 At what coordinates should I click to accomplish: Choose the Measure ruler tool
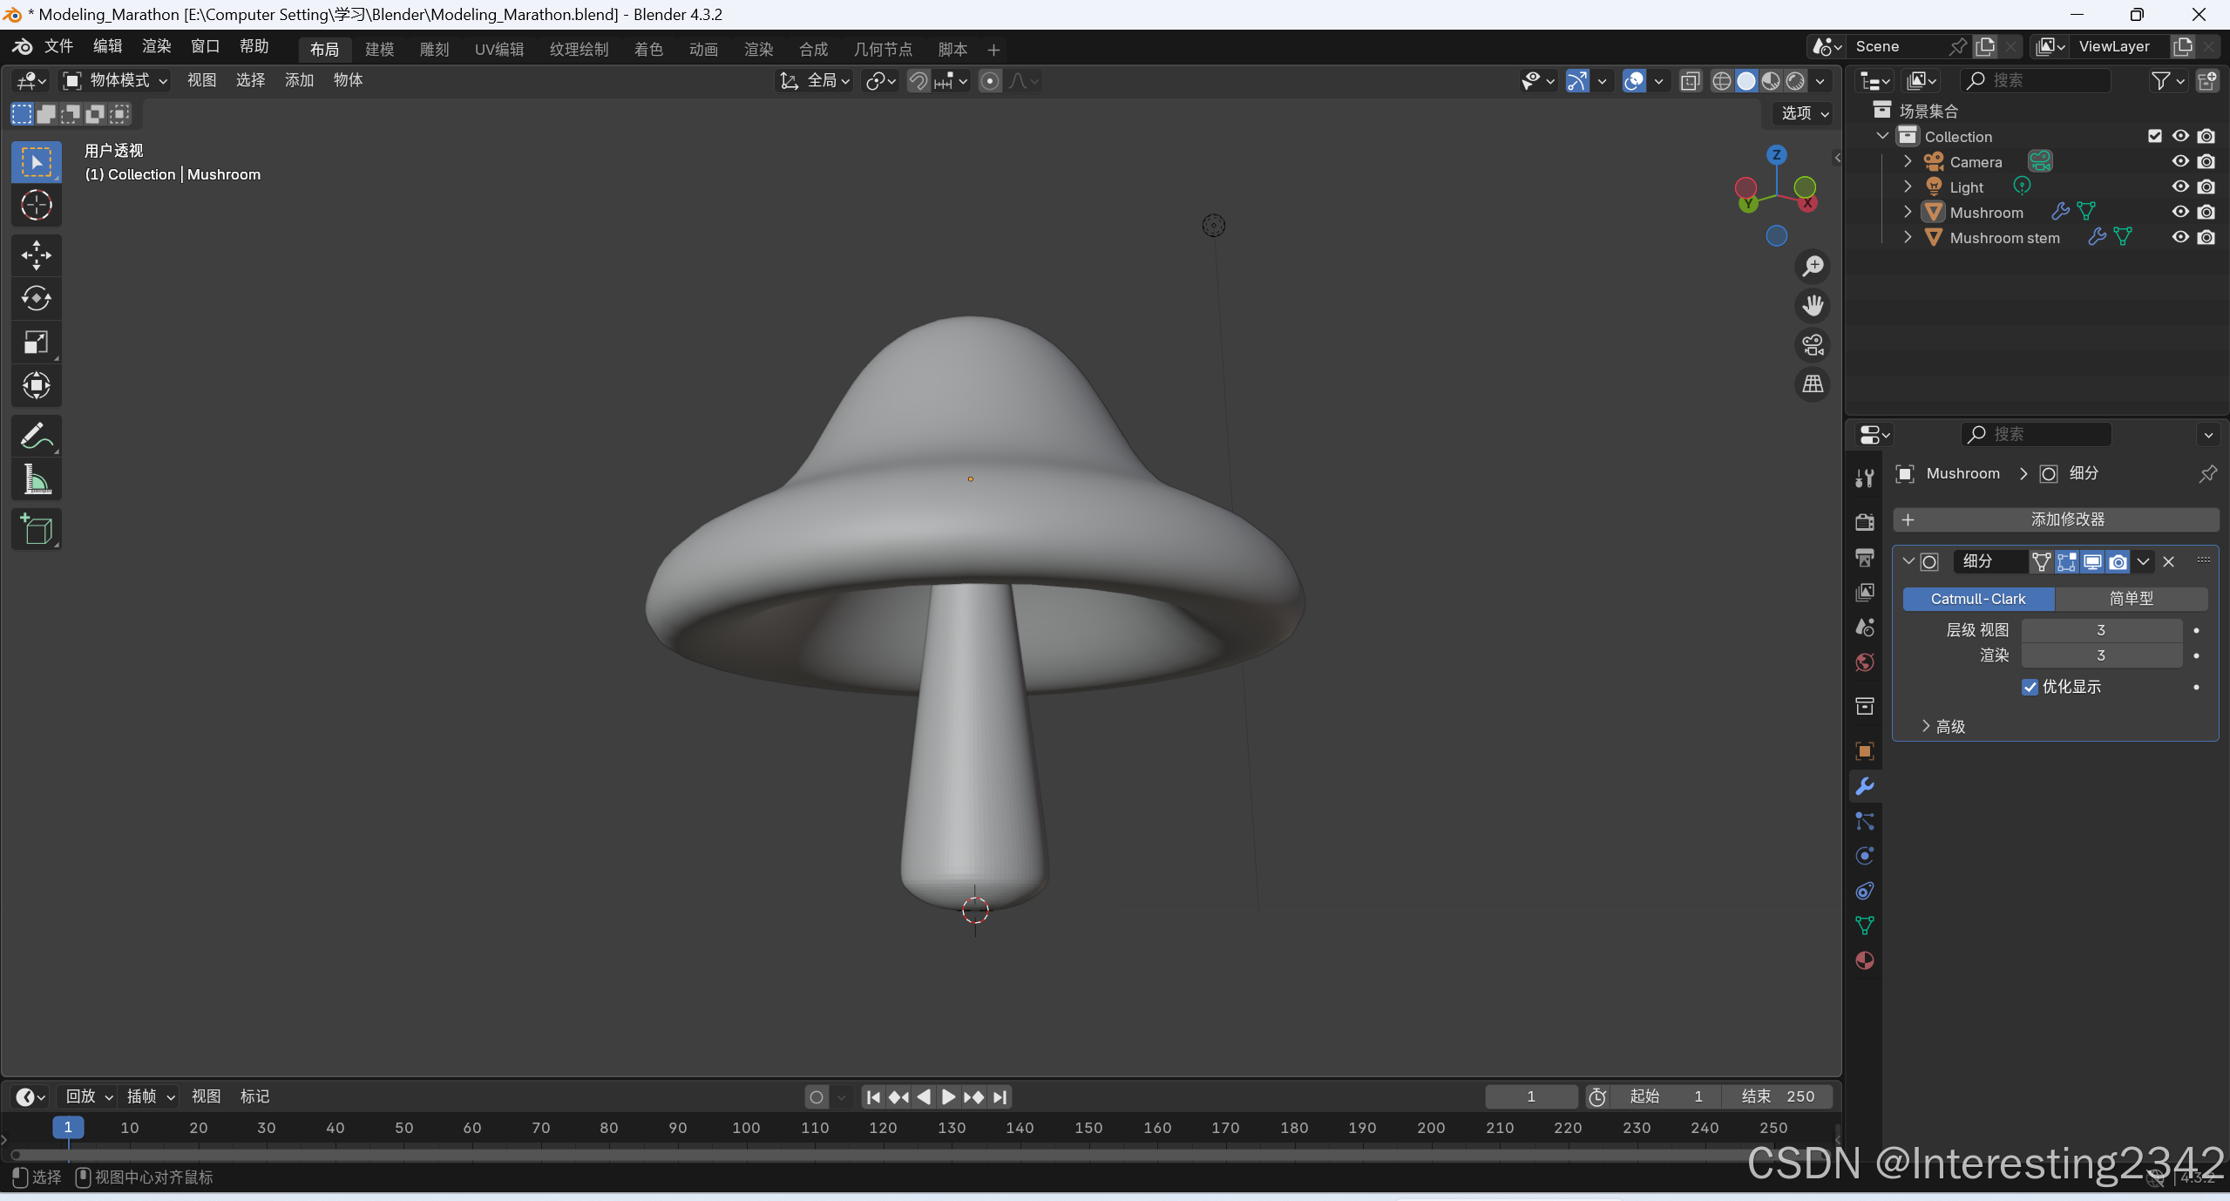(36, 479)
